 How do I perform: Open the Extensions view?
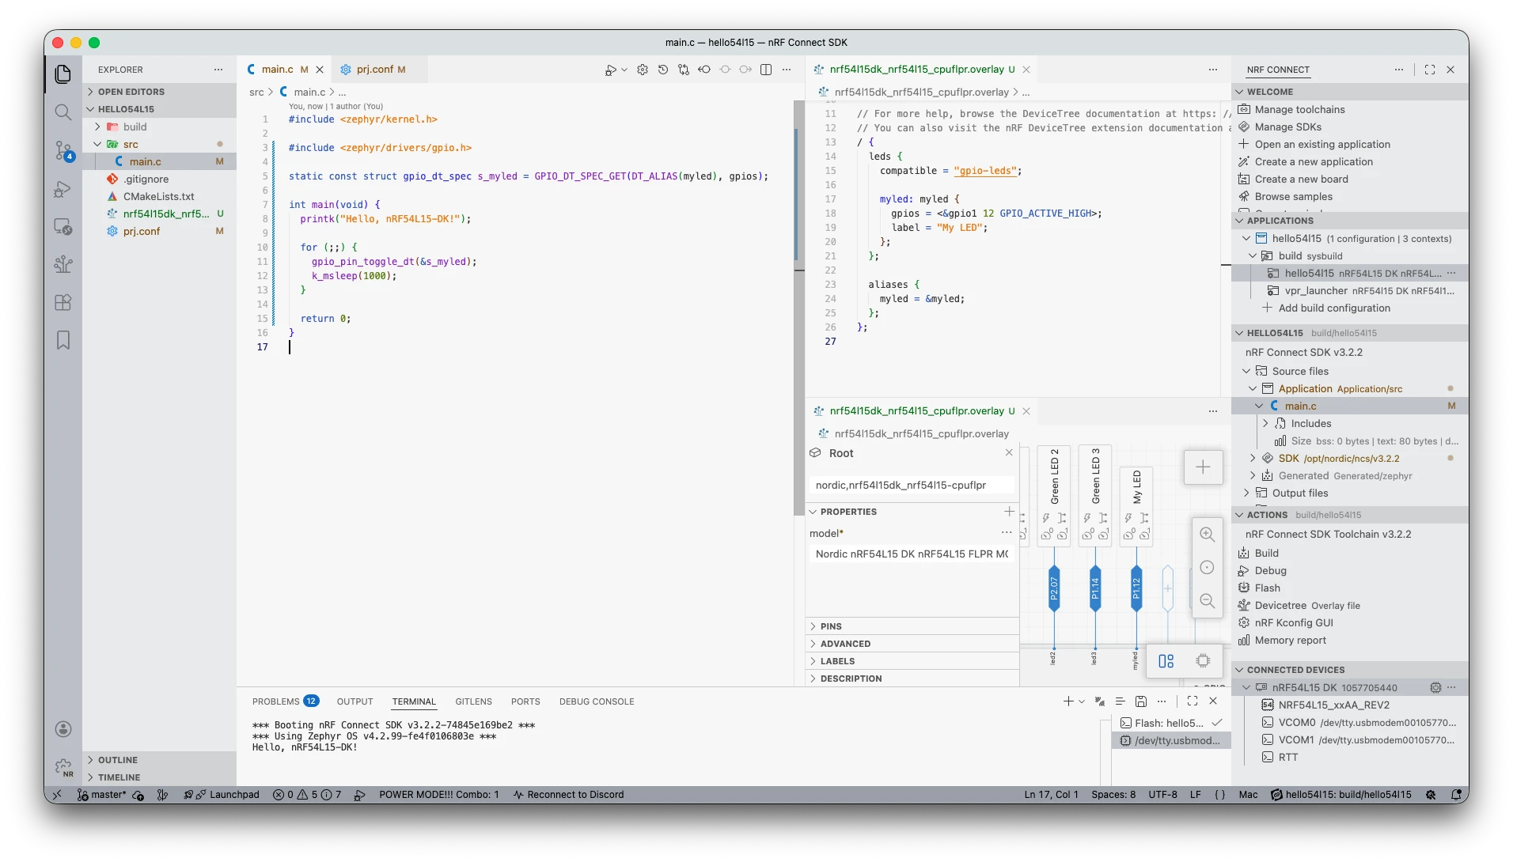click(x=63, y=302)
